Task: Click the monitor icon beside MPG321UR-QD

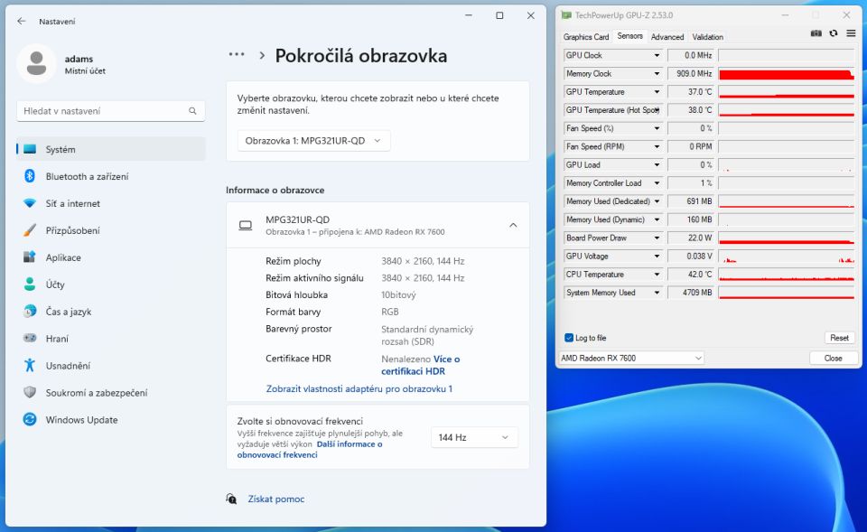Action: click(x=246, y=225)
